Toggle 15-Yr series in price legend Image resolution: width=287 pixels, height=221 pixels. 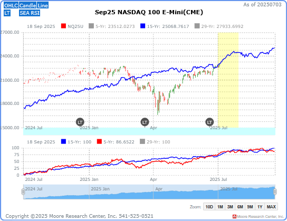click(x=165, y=26)
